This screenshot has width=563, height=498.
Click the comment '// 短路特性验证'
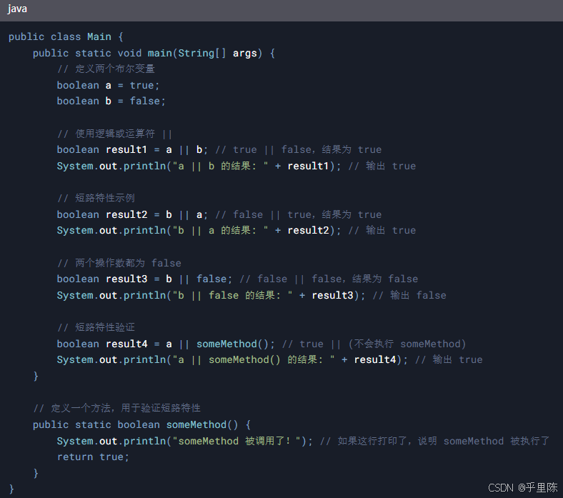tap(96, 327)
